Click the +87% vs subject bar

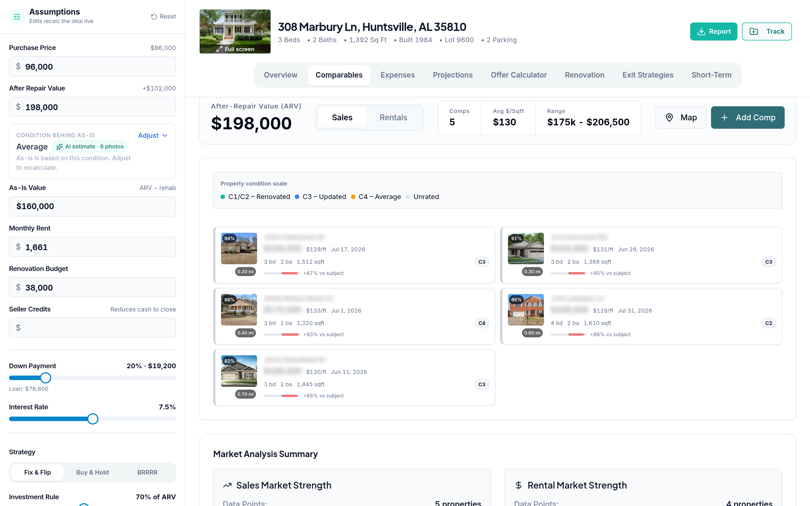[x=281, y=273]
